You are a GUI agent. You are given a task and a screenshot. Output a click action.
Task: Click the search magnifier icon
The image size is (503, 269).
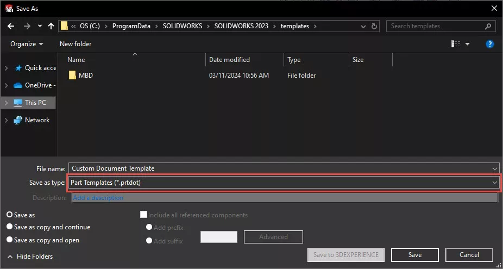click(x=488, y=26)
